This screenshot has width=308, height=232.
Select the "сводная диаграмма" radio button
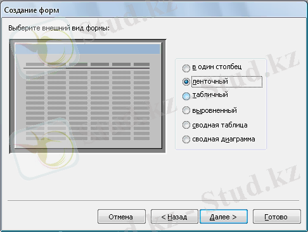tap(186, 139)
